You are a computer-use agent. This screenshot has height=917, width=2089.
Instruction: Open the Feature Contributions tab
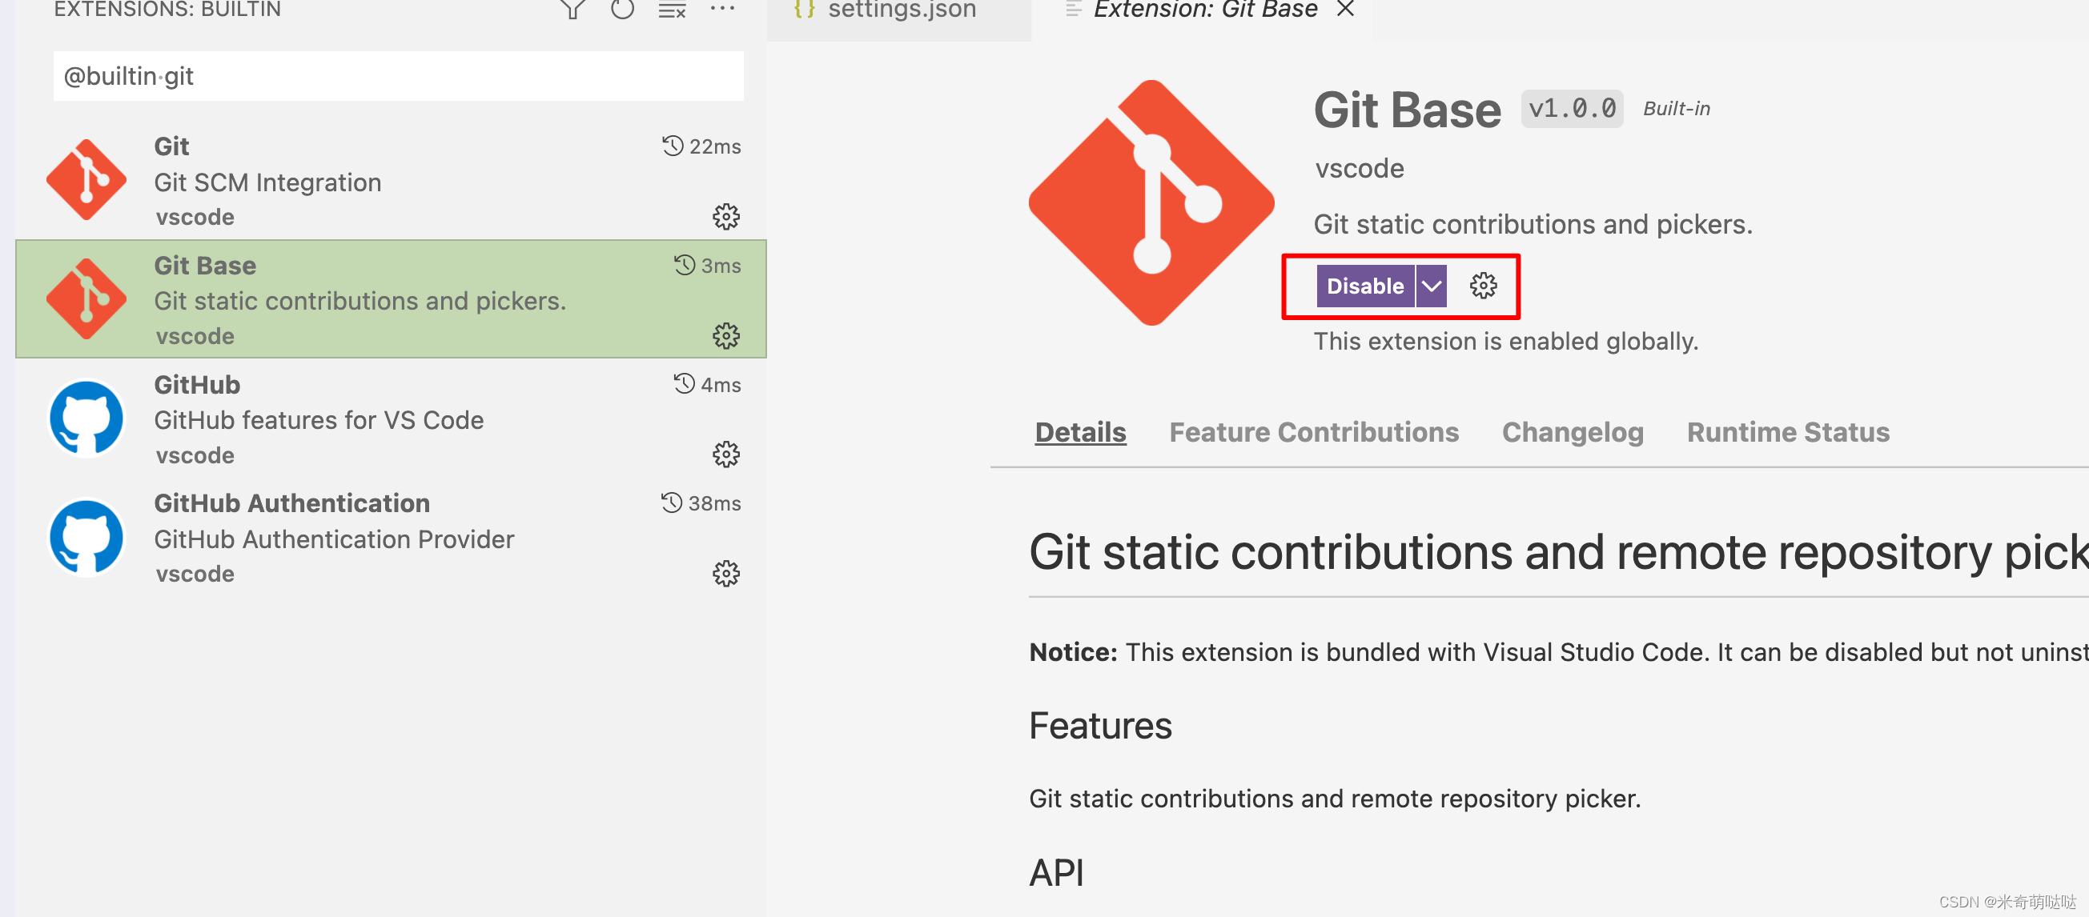(1314, 433)
